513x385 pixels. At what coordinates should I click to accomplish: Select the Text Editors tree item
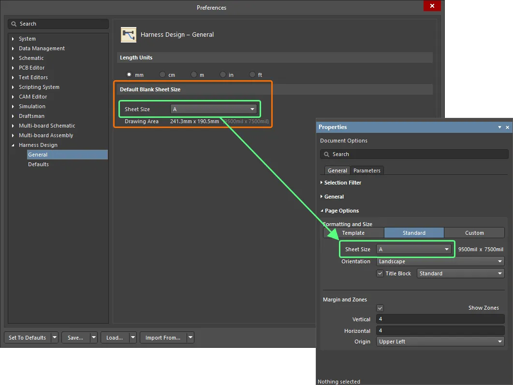(33, 77)
